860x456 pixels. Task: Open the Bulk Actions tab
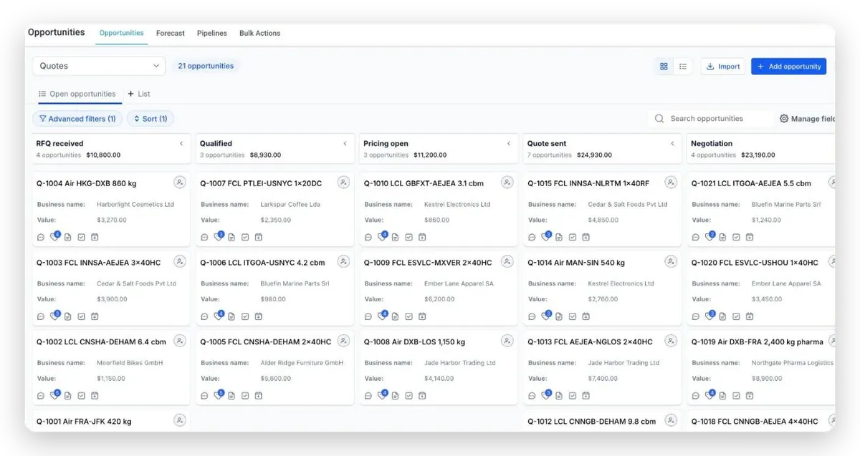(259, 33)
